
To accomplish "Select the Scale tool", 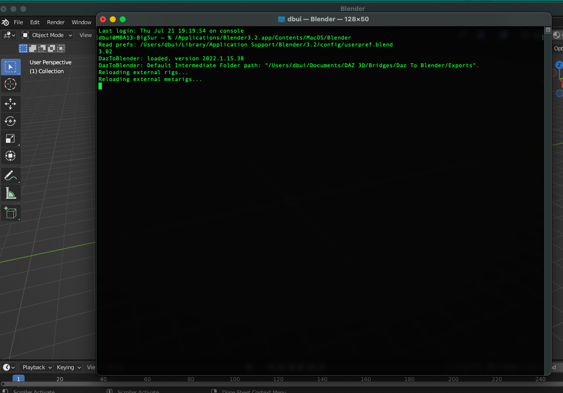I will [x=11, y=138].
